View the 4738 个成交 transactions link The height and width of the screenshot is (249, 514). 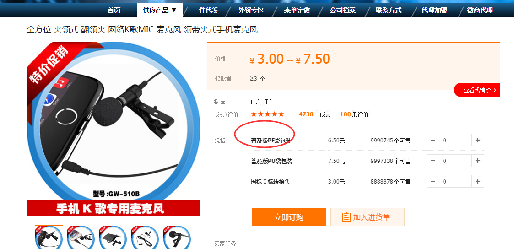(x=315, y=114)
